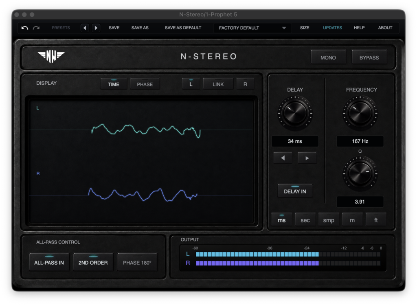This screenshot has height=305, width=417.
Task: Click the dropdown arrow beside Factory Default
Action: [284, 28]
